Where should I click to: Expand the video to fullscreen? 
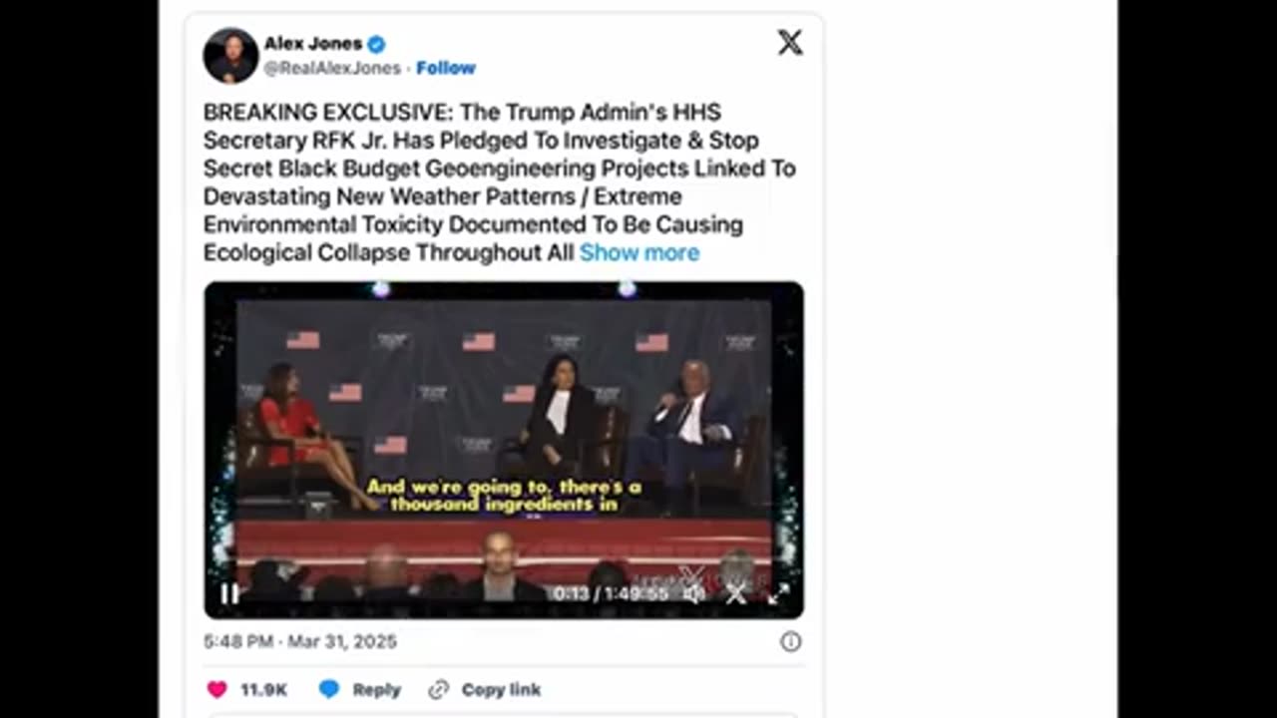tap(778, 594)
